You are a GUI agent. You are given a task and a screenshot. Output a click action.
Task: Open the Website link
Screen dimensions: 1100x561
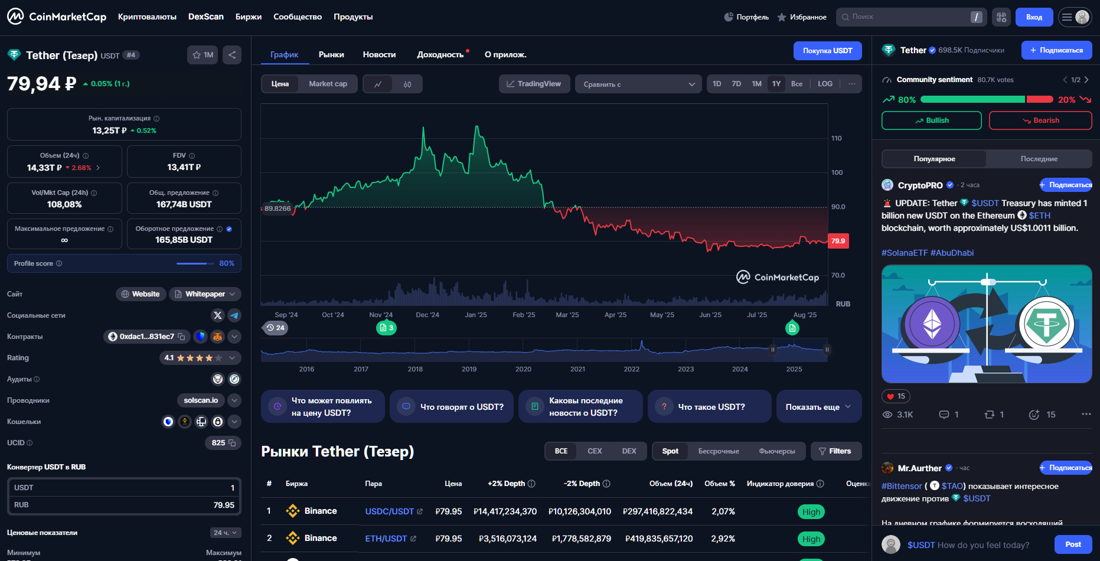coord(141,294)
